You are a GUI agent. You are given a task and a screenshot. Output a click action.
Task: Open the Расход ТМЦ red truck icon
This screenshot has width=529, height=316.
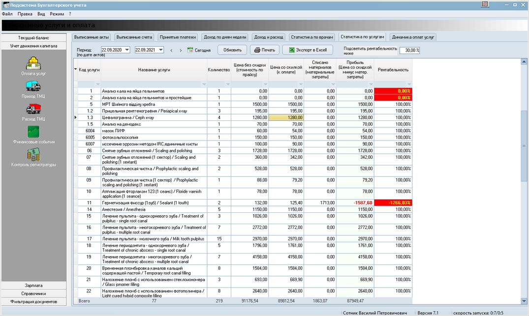coord(33,109)
